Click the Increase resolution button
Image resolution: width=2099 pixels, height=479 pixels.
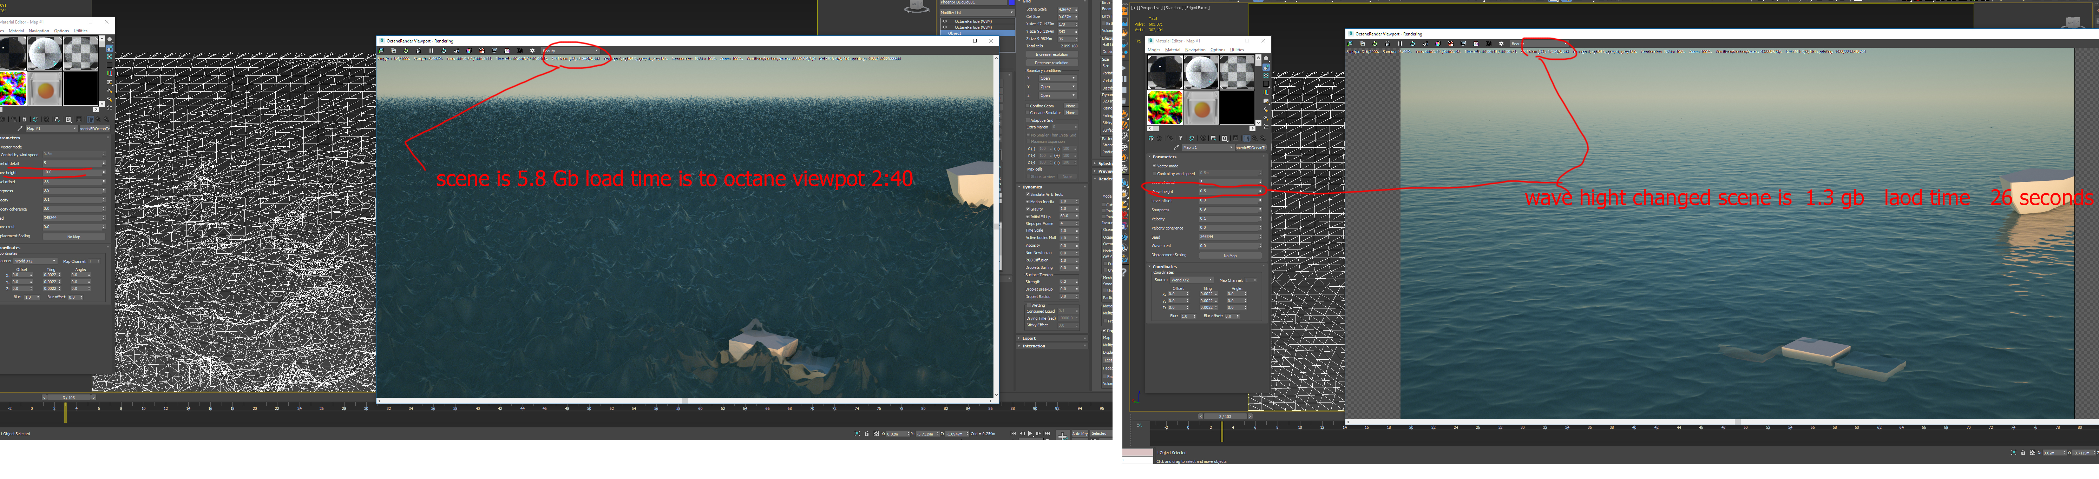tap(1052, 55)
